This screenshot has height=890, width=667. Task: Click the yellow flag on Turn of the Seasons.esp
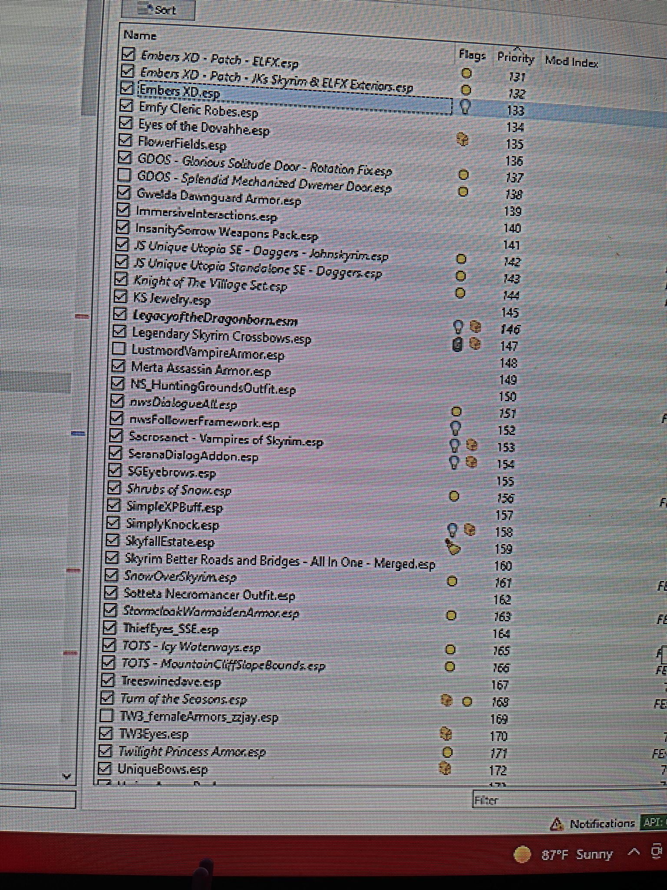(467, 701)
